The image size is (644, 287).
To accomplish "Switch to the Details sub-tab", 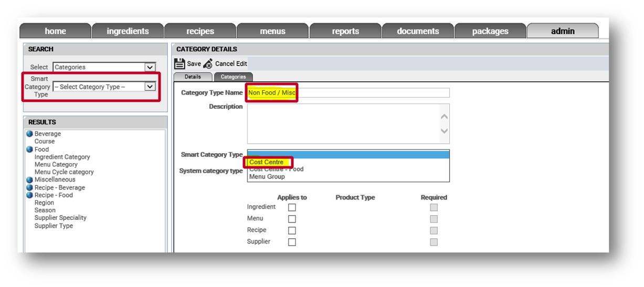I will (193, 77).
